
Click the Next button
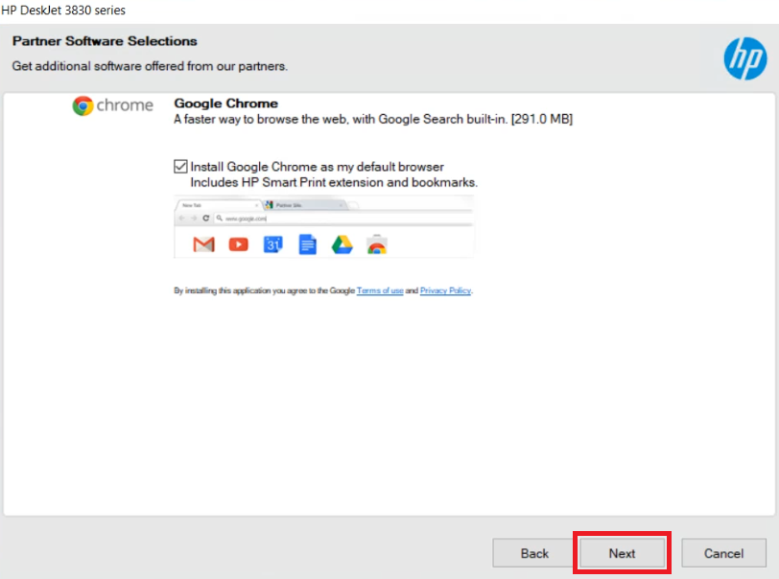click(x=622, y=553)
